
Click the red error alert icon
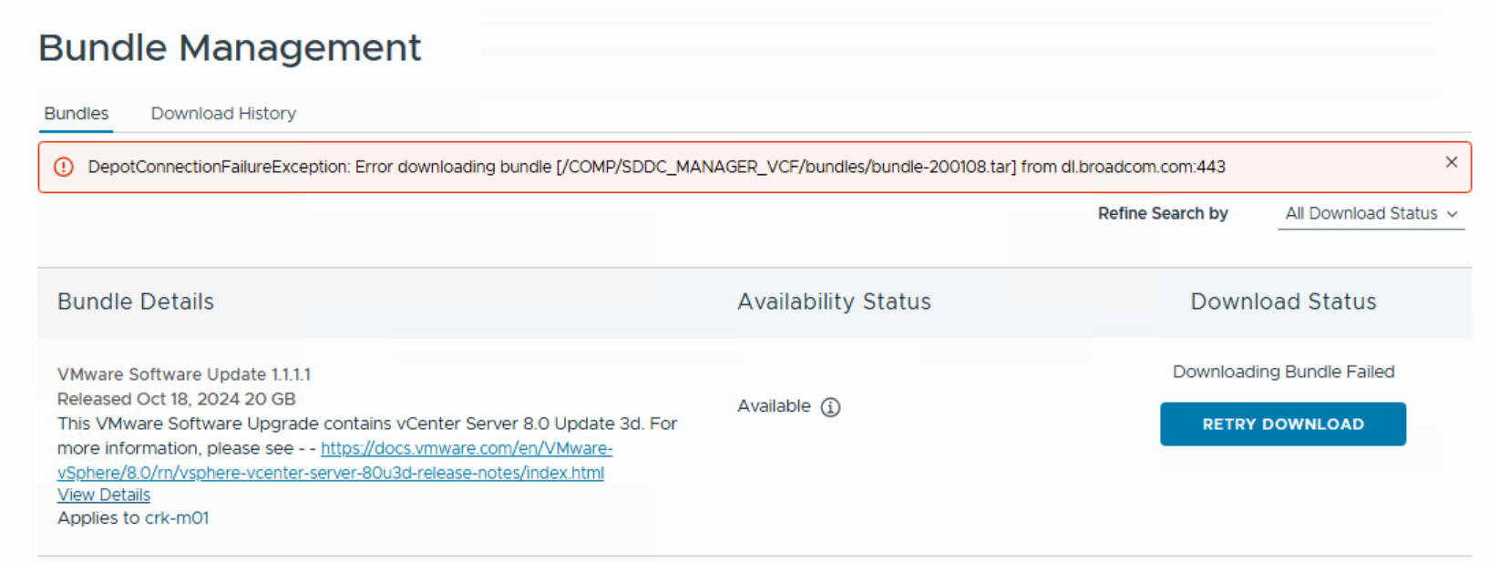click(63, 167)
